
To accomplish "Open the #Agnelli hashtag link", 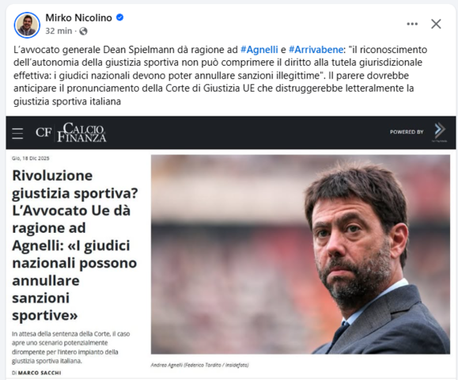I will 259,50.
